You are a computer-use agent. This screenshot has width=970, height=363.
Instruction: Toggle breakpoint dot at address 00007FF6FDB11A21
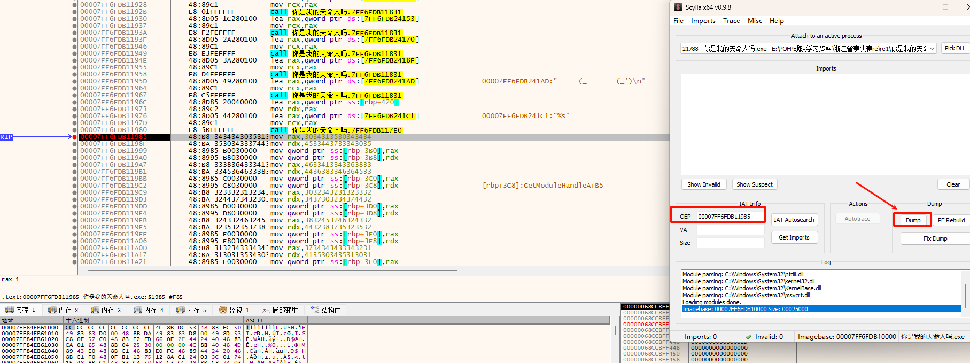pyautogui.click(x=74, y=262)
